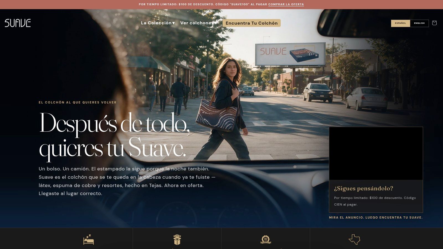Play the black video thumbnail
The height and width of the screenshot is (249, 443).
coord(376,154)
